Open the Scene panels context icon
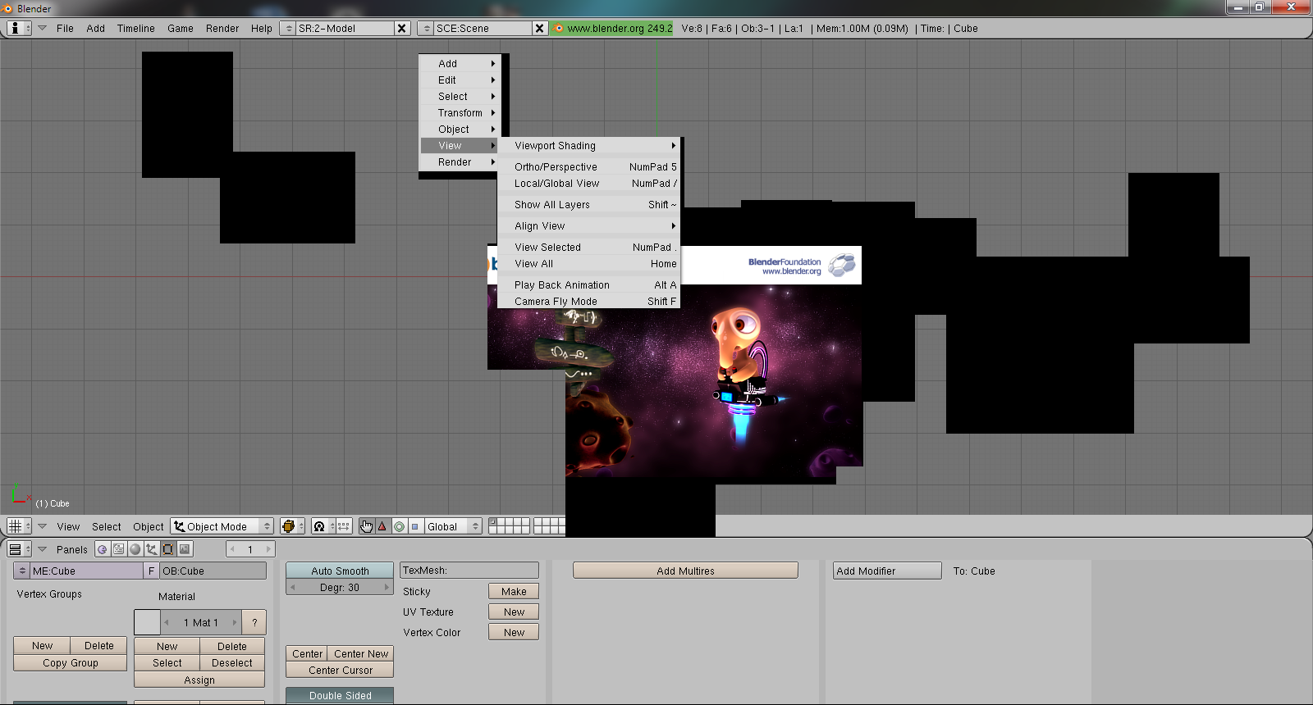The height and width of the screenshot is (705, 1313). coord(185,549)
